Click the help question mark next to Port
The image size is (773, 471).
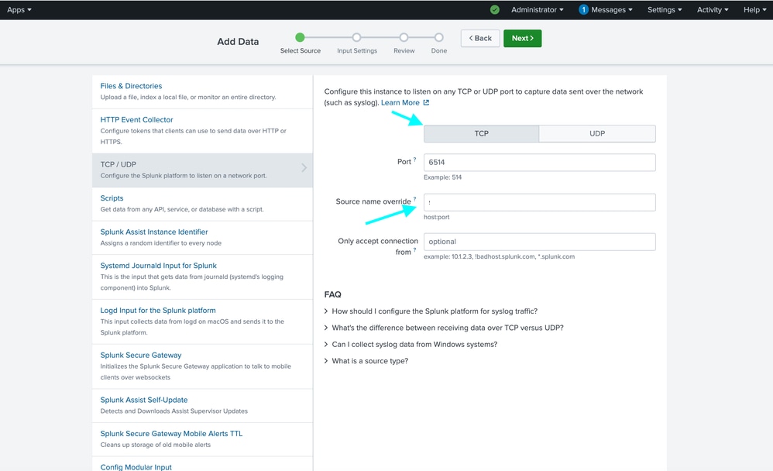tap(414, 160)
